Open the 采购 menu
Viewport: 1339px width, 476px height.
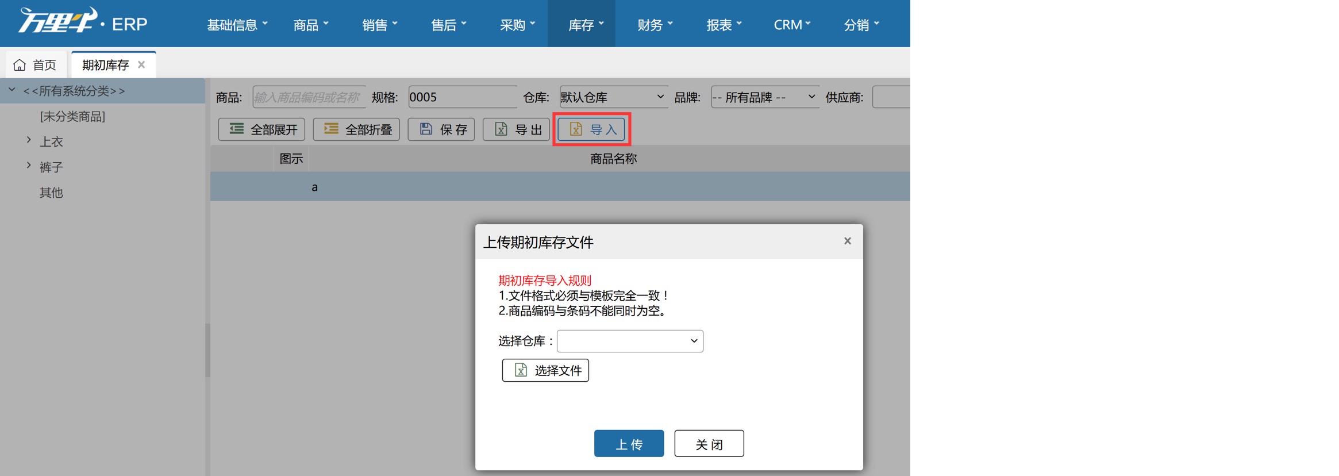[x=517, y=24]
